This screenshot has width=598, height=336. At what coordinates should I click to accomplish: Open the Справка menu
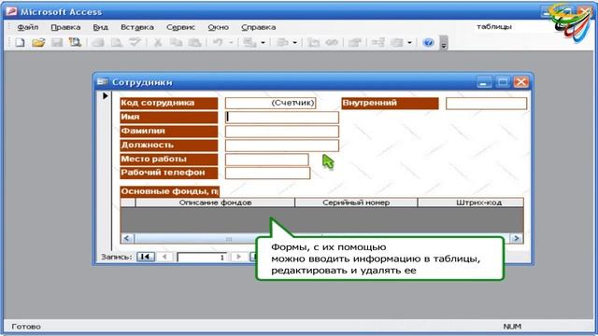pyautogui.click(x=258, y=27)
